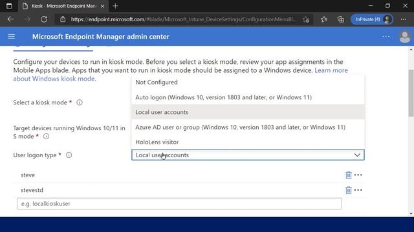This screenshot has width=414, height=232.
Task: Select HoloLens visitor option
Action: click(x=248, y=142)
